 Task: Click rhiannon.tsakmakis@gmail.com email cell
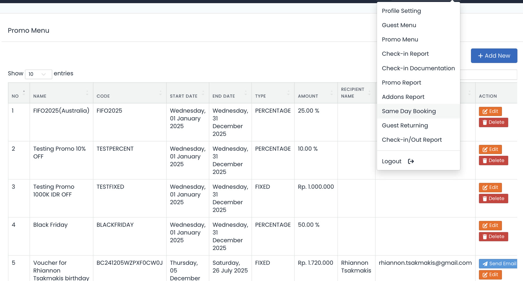[x=425, y=263]
